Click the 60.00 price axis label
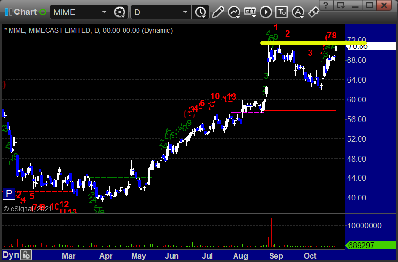Screen dimensions: 398x262 [356, 100]
